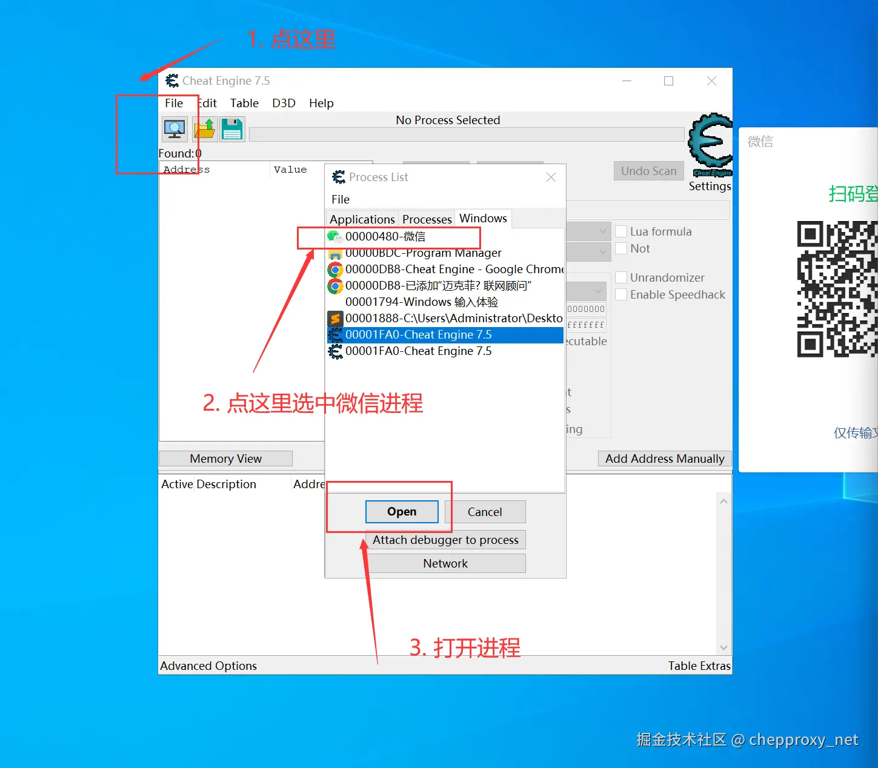878x768 pixels.
Task: Click the Cheat Engine logo above Settings
Action: [710, 144]
